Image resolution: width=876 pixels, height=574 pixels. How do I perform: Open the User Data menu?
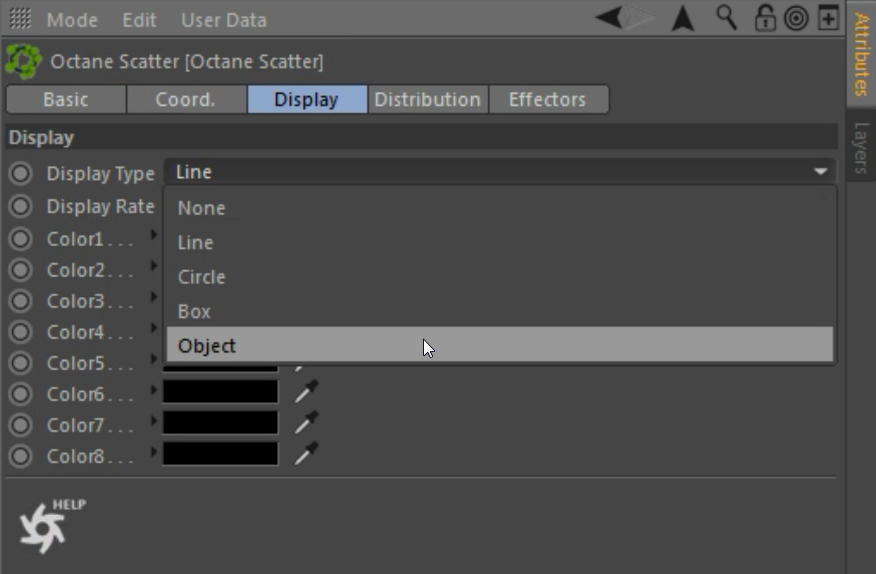[x=224, y=20]
